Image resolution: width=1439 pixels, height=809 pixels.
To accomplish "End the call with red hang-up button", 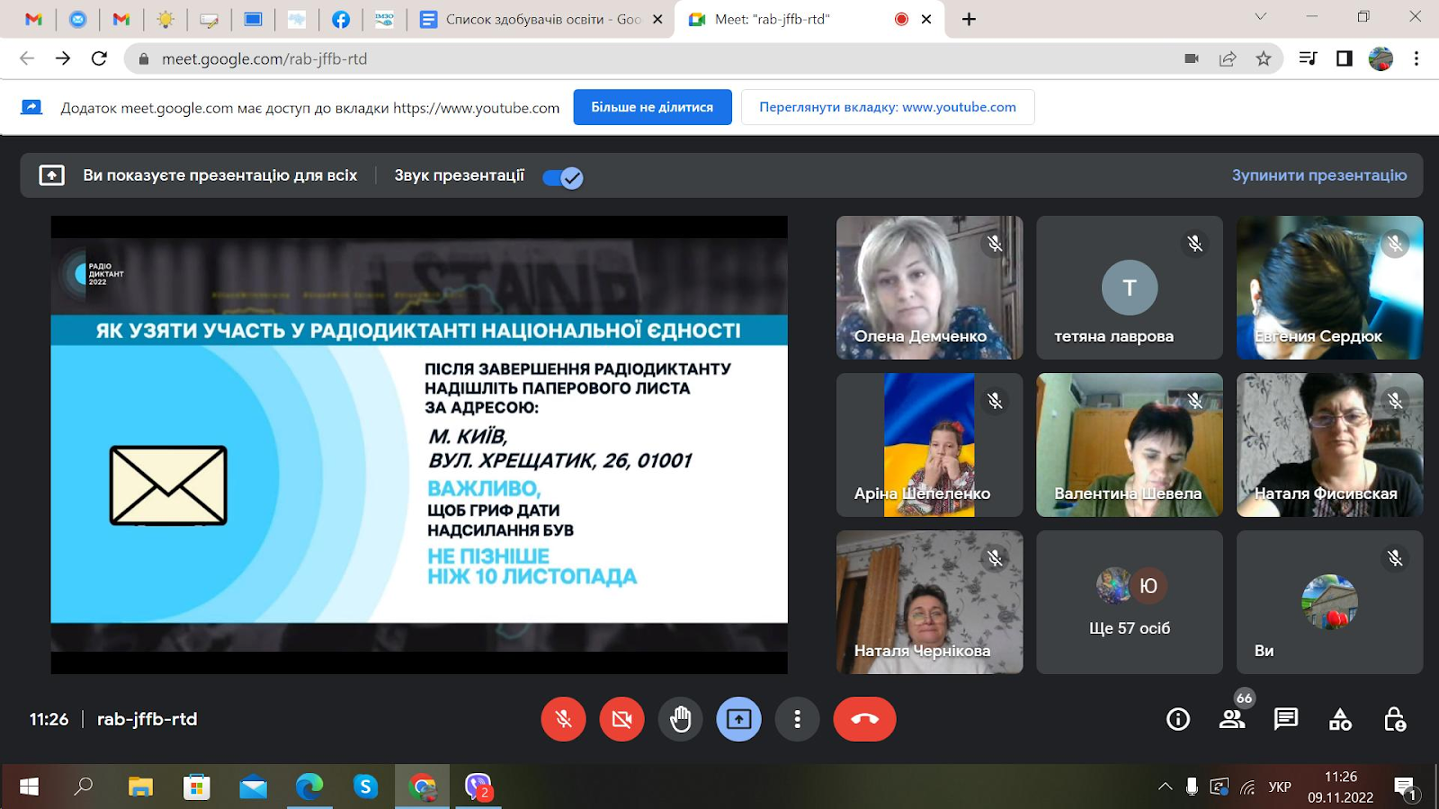I will 864,719.
